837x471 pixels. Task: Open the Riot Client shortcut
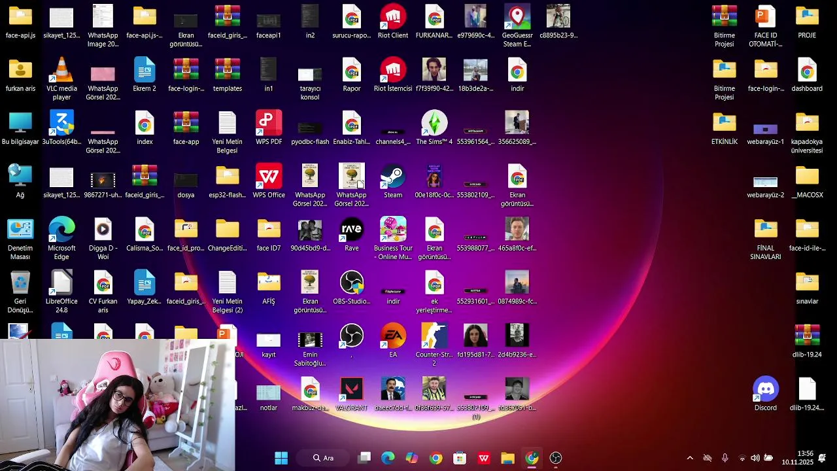(393, 22)
